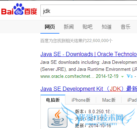Click the result count text 22,600,000
This screenshot has width=137, height=129.
click(97, 41)
